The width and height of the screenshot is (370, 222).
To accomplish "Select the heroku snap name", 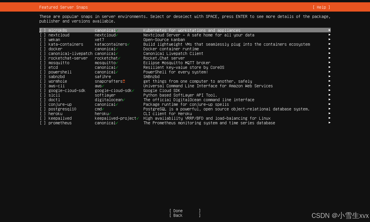I will tap(55, 114).
